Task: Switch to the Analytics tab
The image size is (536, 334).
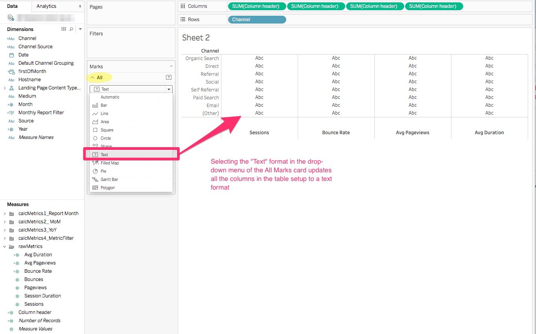Action: 46,6
